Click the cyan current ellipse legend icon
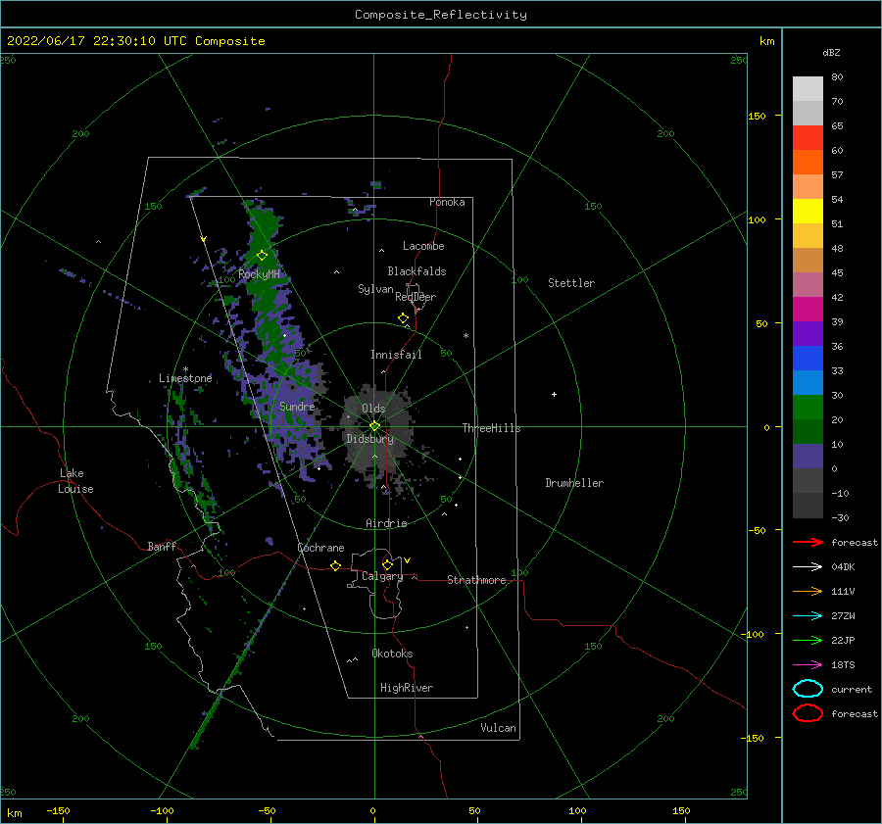This screenshot has width=882, height=824. (808, 689)
